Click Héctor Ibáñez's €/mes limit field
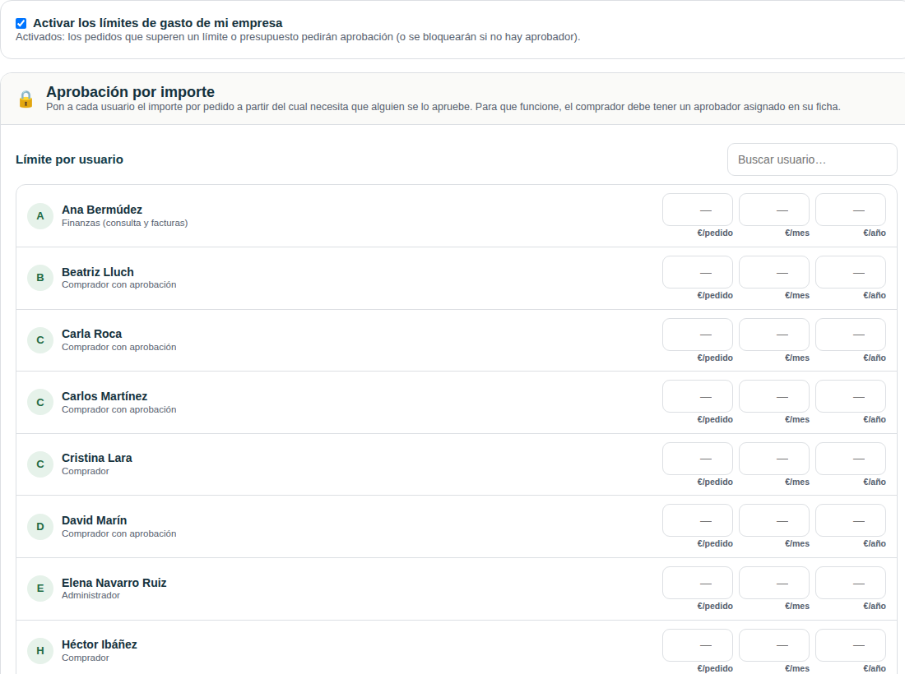905x674 pixels. (774, 645)
